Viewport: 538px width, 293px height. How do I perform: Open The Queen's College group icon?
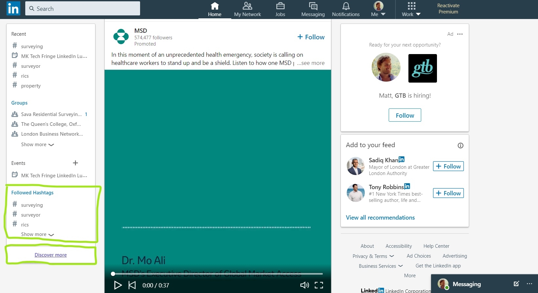[x=15, y=124]
